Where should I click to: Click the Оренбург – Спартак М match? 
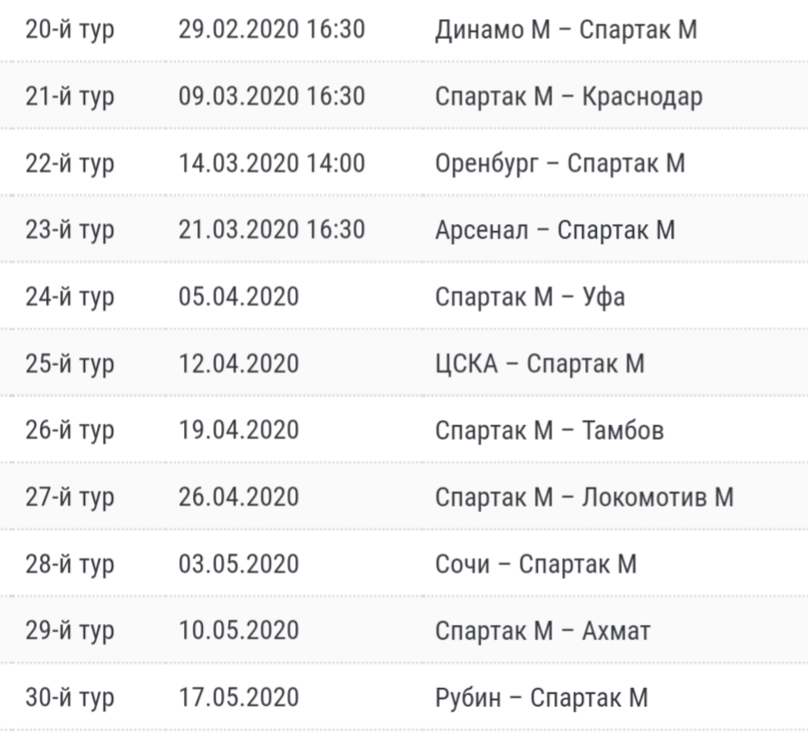click(x=560, y=163)
